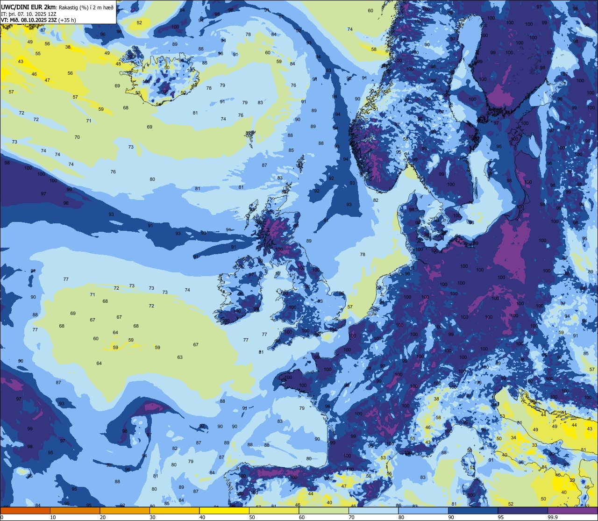
Task: Click the legend tick label "60"
Action: pyautogui.click(x=302, y=517)
